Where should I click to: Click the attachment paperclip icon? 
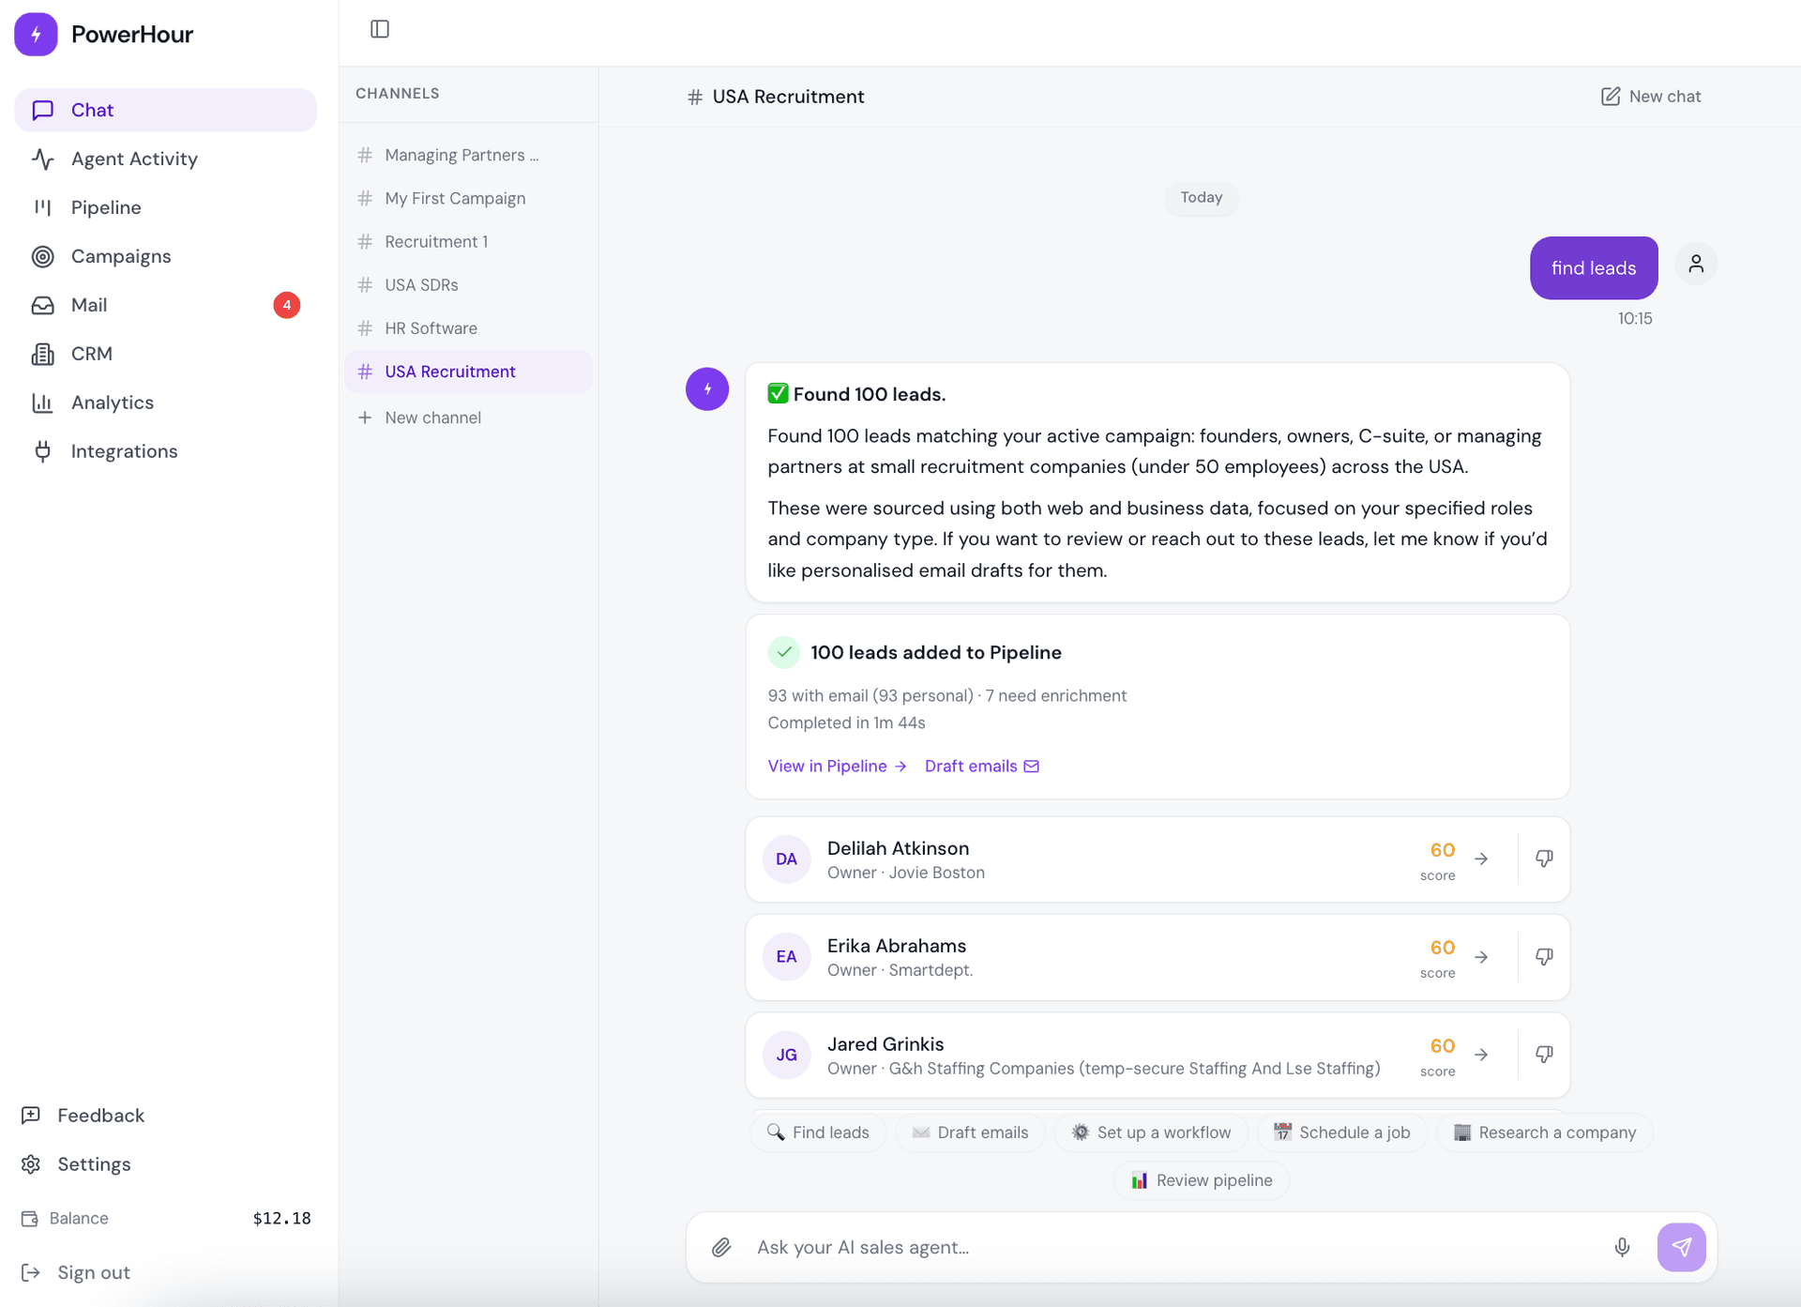pyautogui.click(x=721, y=1248)
